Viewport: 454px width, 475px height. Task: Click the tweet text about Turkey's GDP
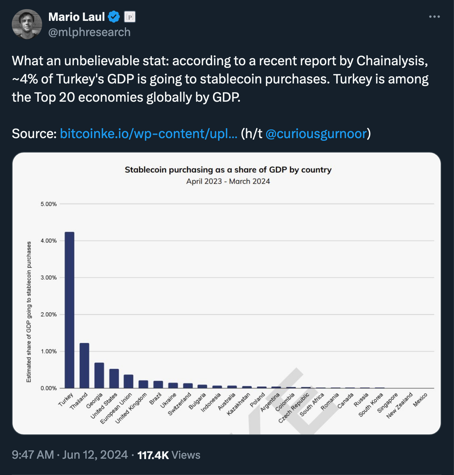[x=220, y=79]
